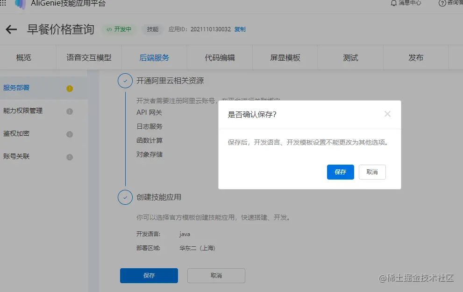Click the 日志服务 resource entry
The width and height of the screenshot is (463, 292).
click(x=150, y=126)
